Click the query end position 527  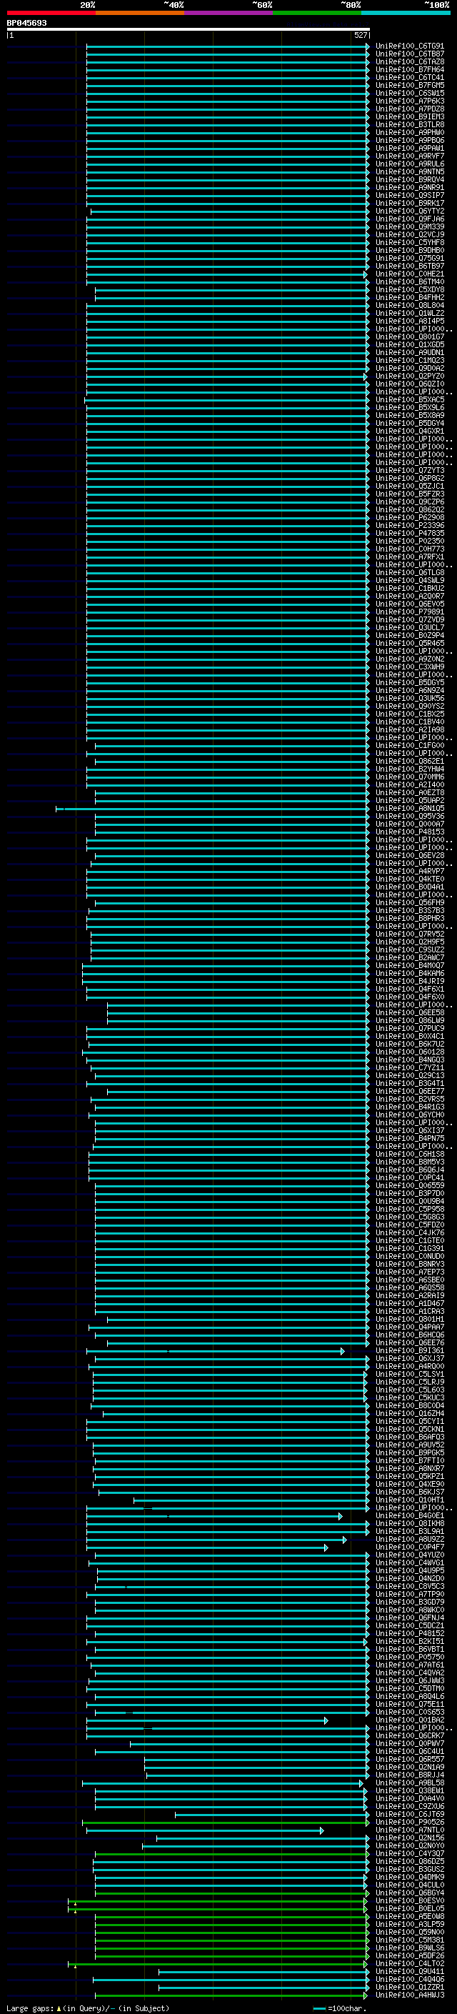(x=360, y=35)
